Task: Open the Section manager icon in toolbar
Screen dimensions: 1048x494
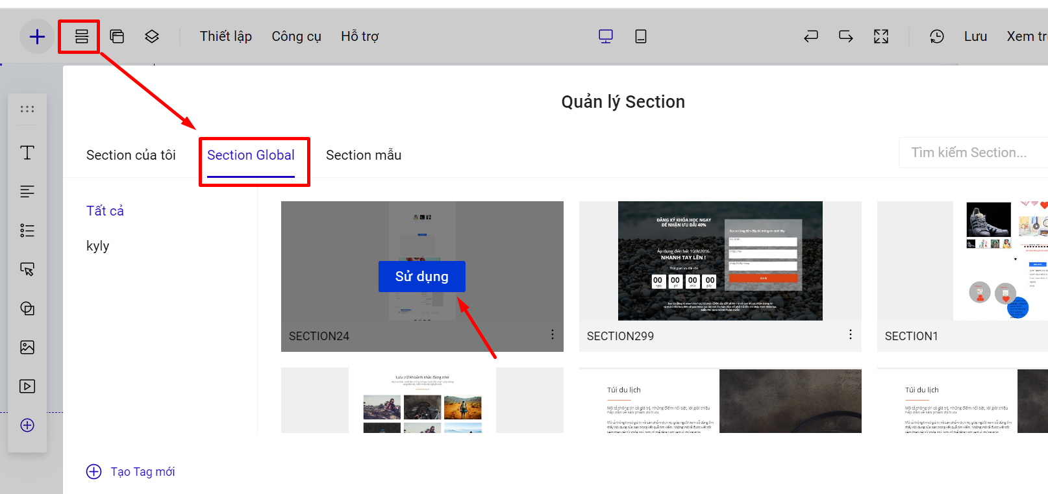Action: coord(81,37)
